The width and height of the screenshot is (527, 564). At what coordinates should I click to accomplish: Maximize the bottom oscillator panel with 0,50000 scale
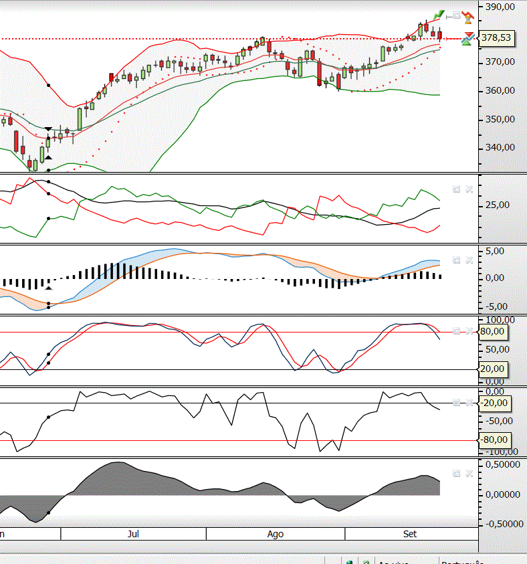pyautogui.click(x=457, y=474)
